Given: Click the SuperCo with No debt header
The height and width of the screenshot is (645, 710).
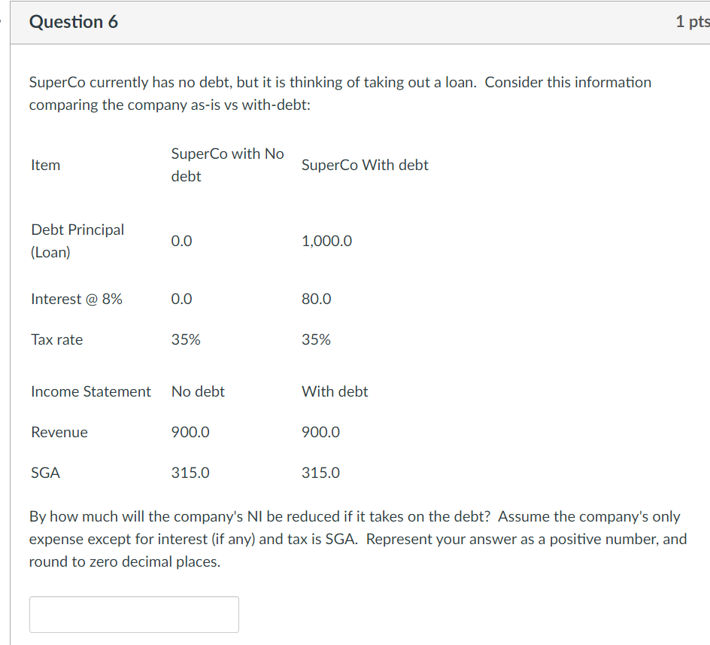Looking at the screenshot, I should point(227,165).
